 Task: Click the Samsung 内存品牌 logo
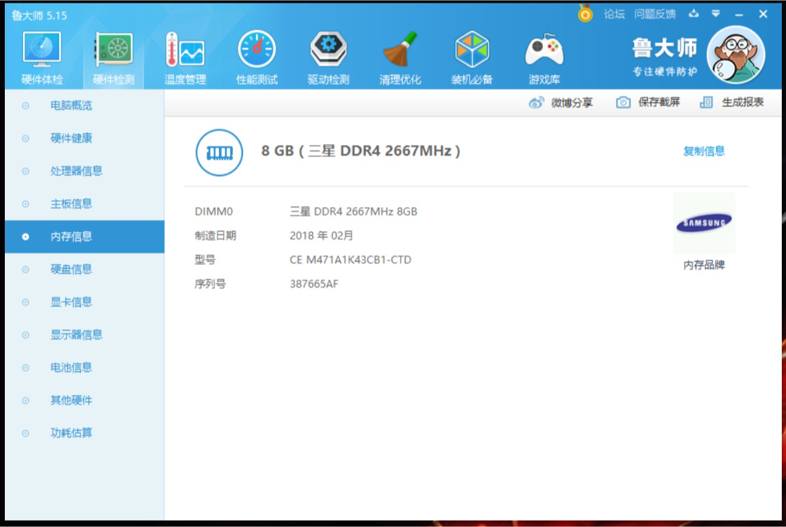[x=704, y=223]
